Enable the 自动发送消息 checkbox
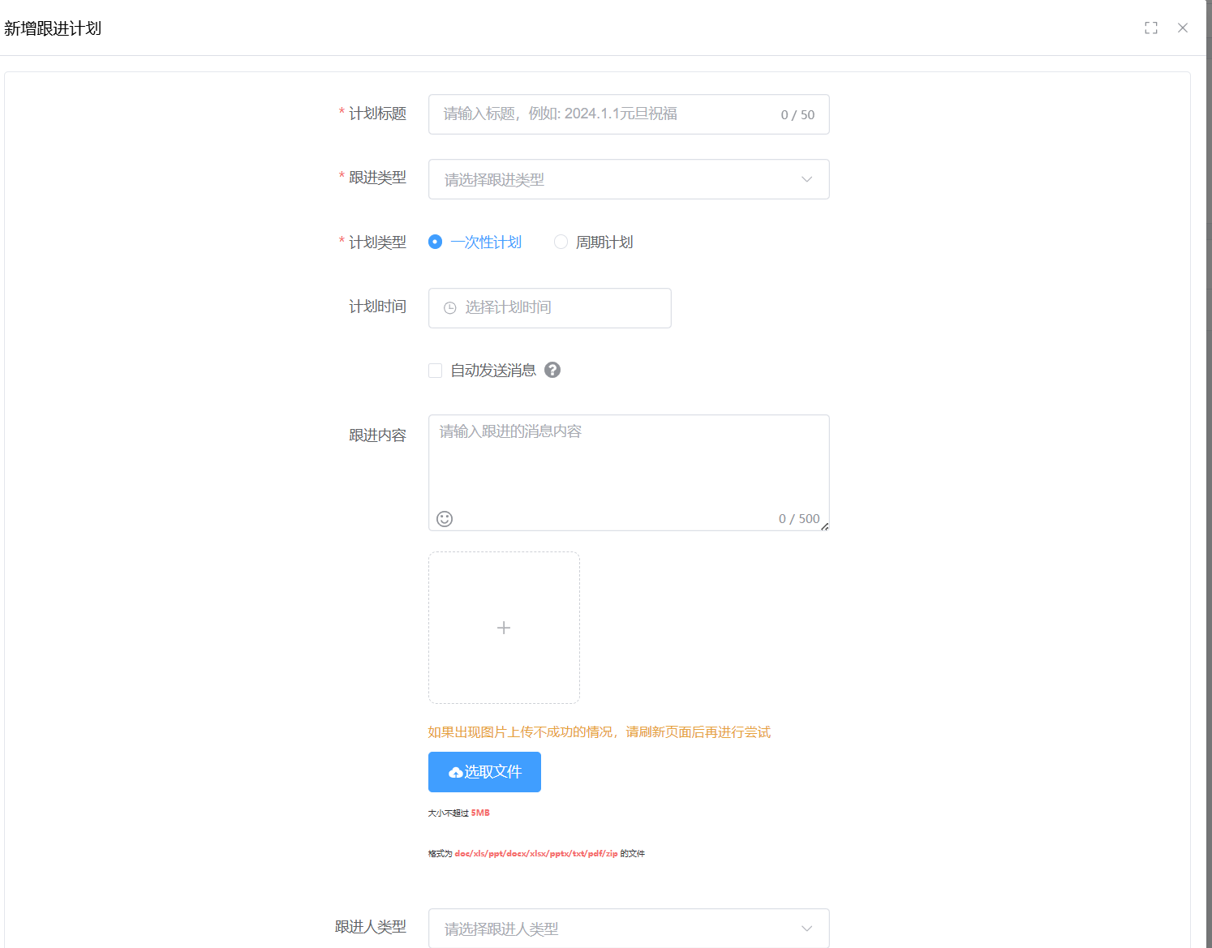This screenshot has height=948, width=1212. pos(435,370)
